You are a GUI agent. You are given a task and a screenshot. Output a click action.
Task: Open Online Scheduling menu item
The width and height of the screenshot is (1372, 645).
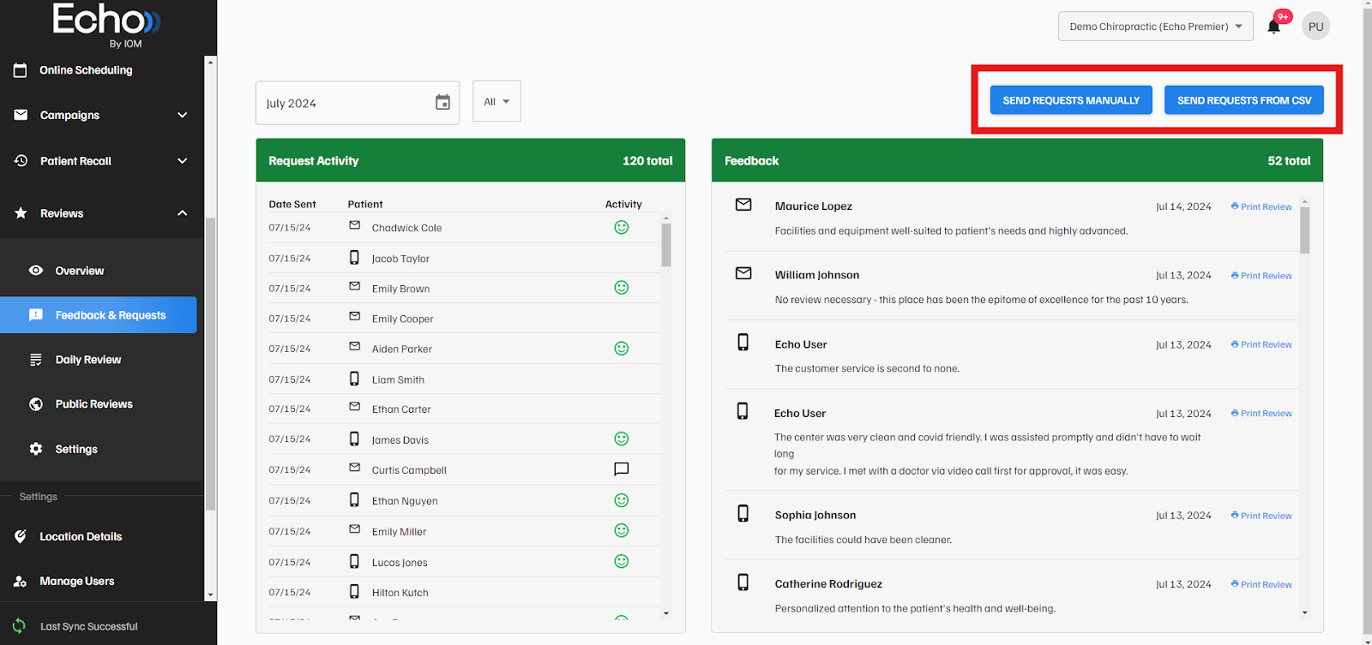point(86,70)
